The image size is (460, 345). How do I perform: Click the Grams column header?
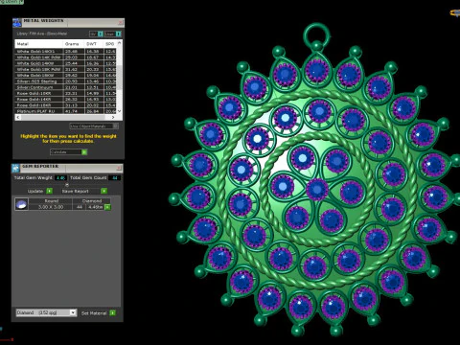[73, 44]
